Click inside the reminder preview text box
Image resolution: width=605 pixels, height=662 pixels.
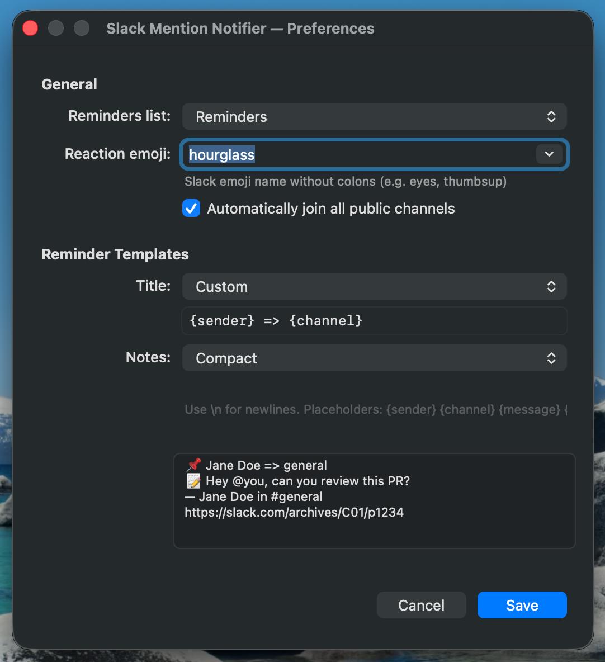pyautogui.click(x=375, y=500)
